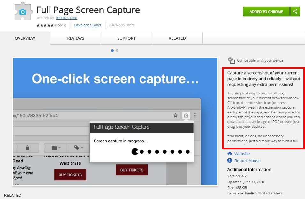Click the extension puzzle-piece camera logo
Image resolution: width=305 pixels, height=199 pixels.
(x=23, y=11)
